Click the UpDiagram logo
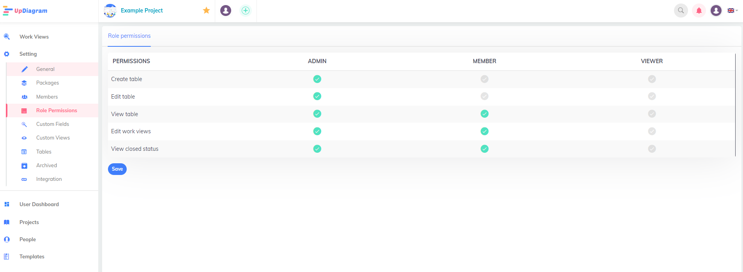This screenshot has height=272, width=743. pyautogui.click(x=25, y=11)
